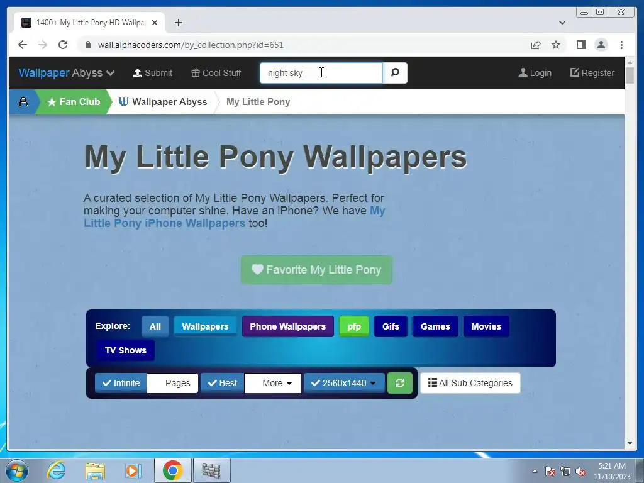Select the Gifs explore filter
This screenshot has height=483, width=644.
coord(391,326)
